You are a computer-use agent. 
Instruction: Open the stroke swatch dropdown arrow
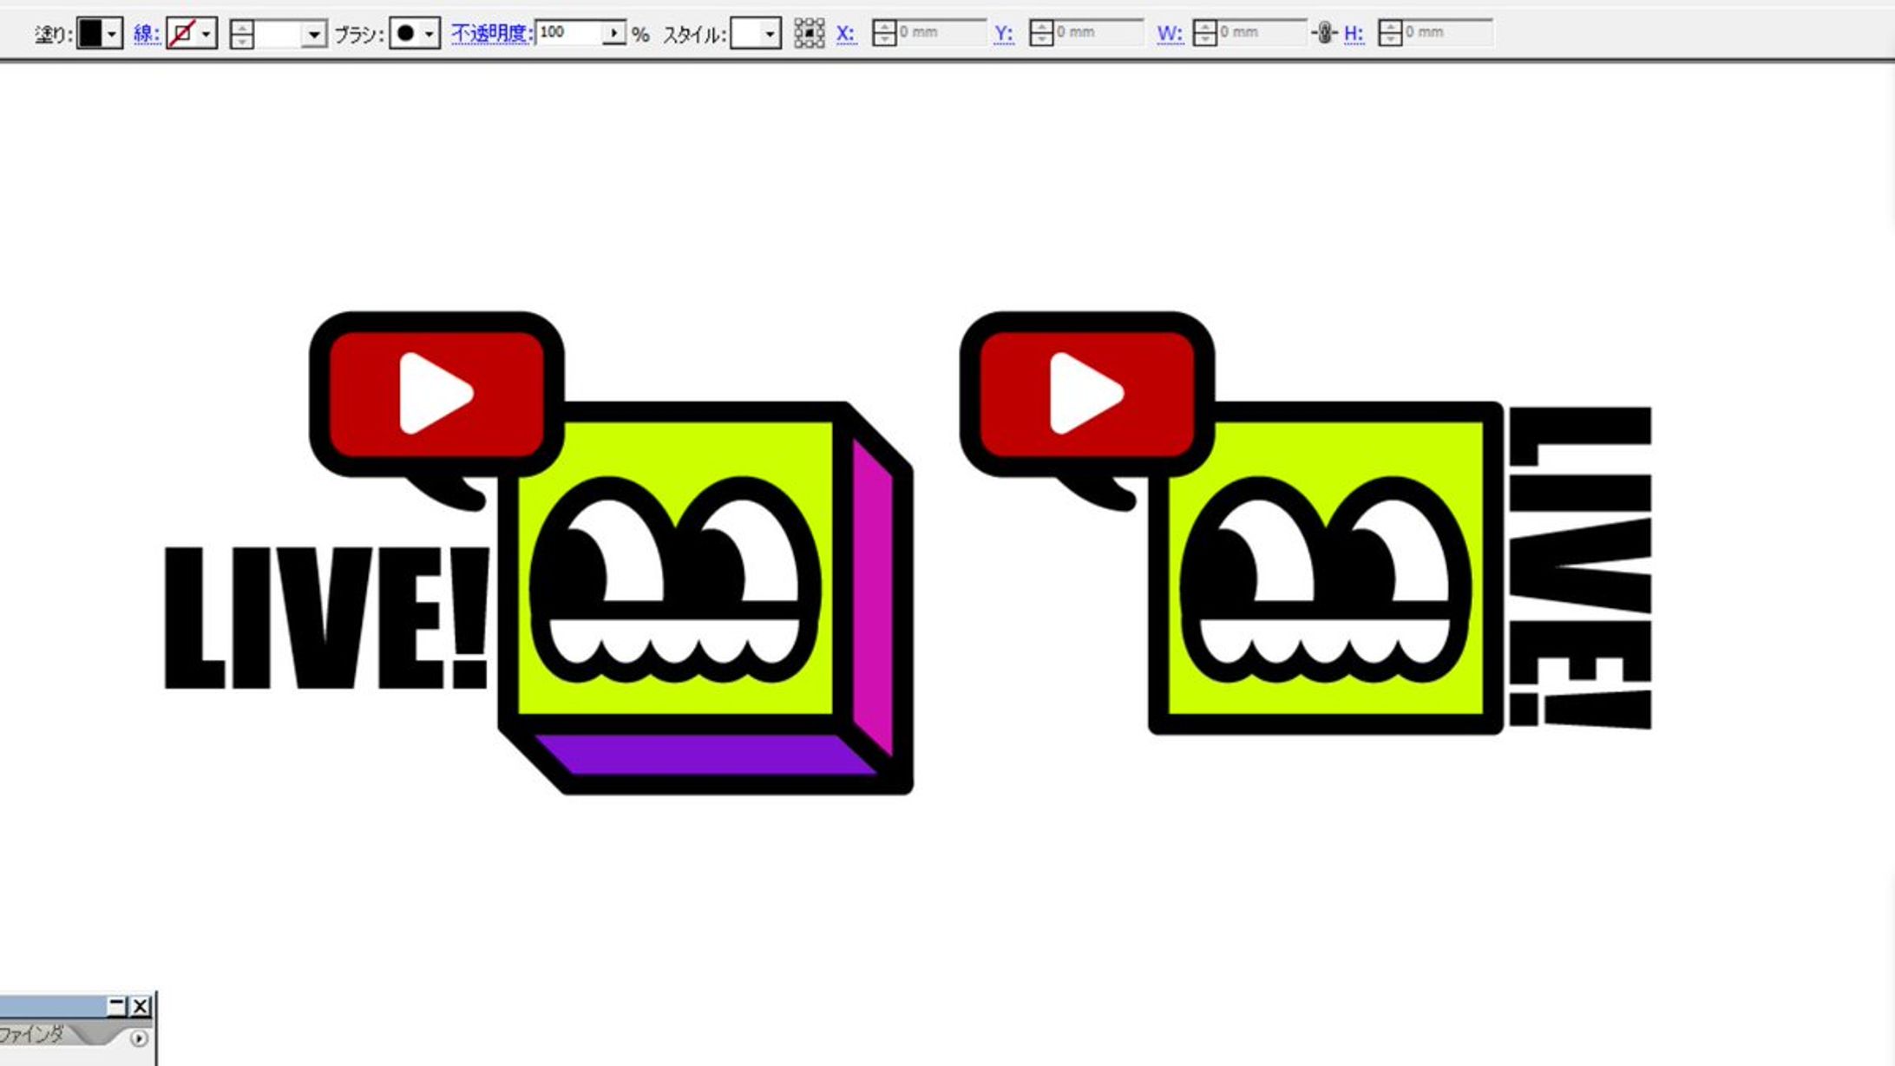click(x=206, y=34)
